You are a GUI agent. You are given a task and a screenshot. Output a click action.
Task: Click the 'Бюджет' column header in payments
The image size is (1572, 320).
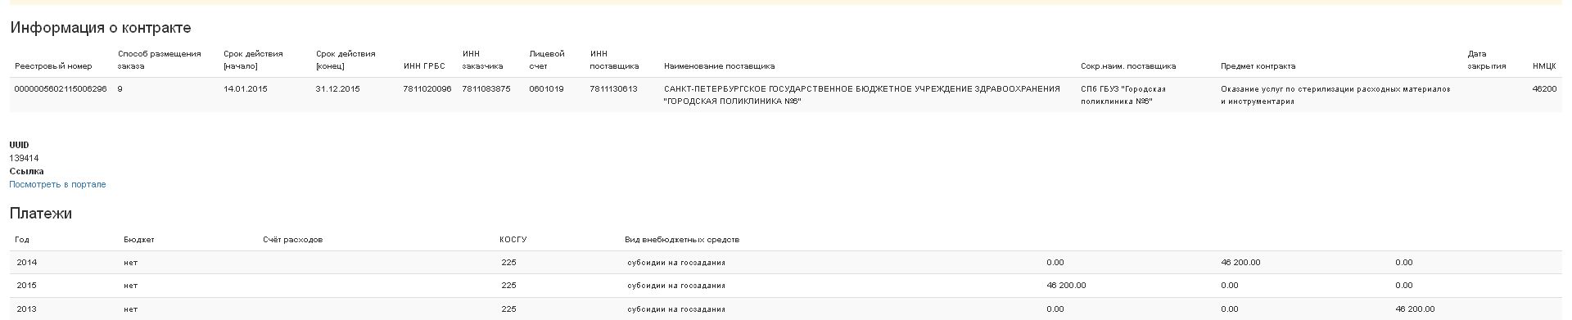pyautogui.click(x=139, y=240)
